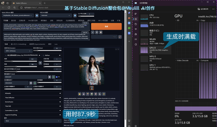Select GPU 1 NVIDIA GeForce RTX entry
The image size is (217, 127).
tap(155, 67)
